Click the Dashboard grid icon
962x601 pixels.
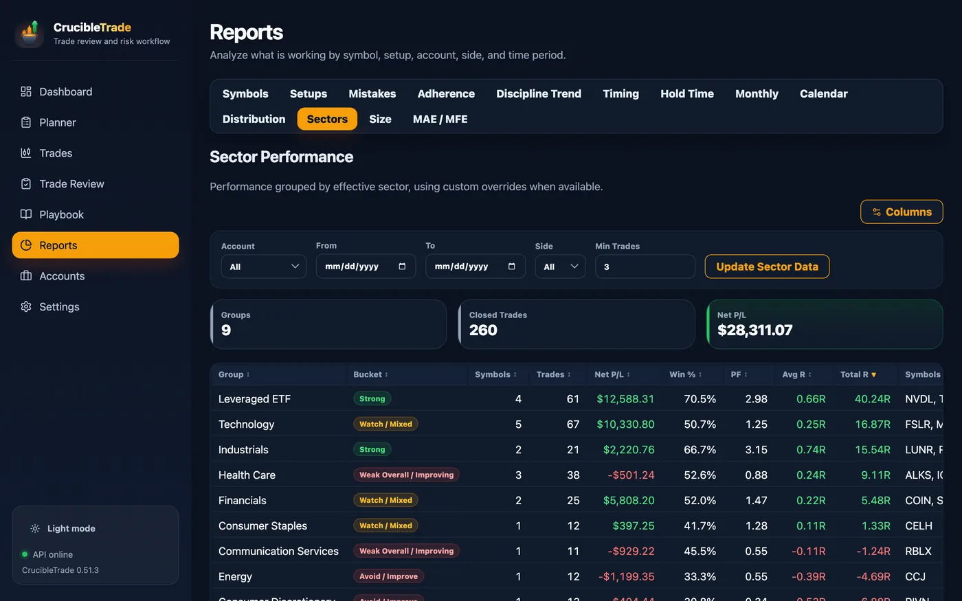(26, 91)
